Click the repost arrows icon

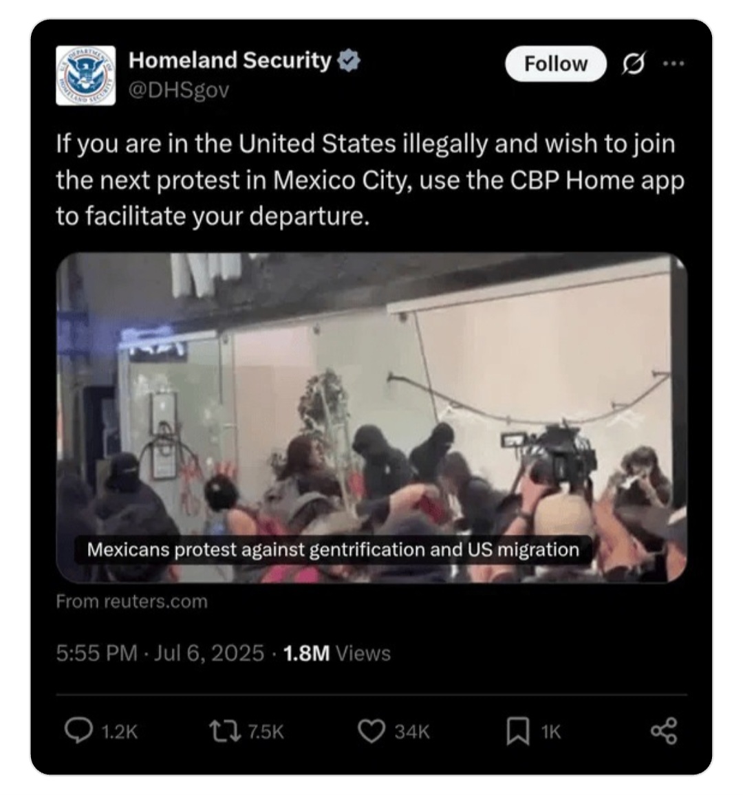[x=225, y=731]
